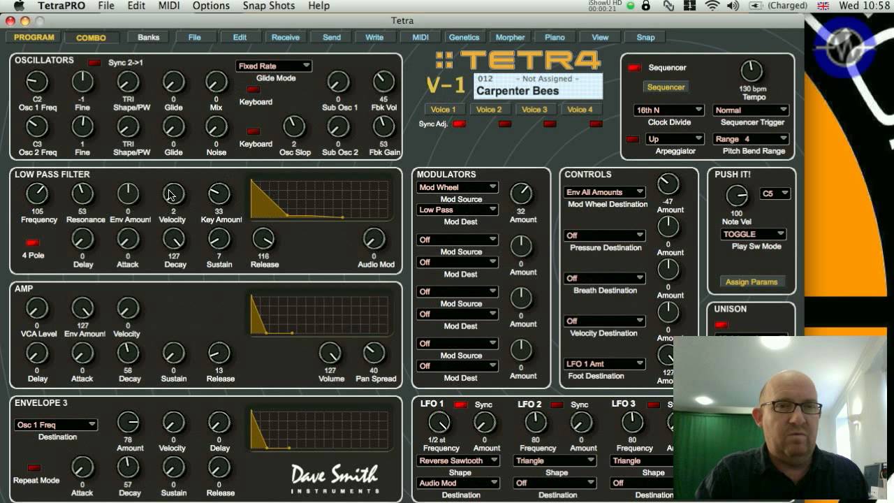Click the yellow Sequencer button
Image resolution: width=894 pixels, height=503 pixels.
point(666,87)
